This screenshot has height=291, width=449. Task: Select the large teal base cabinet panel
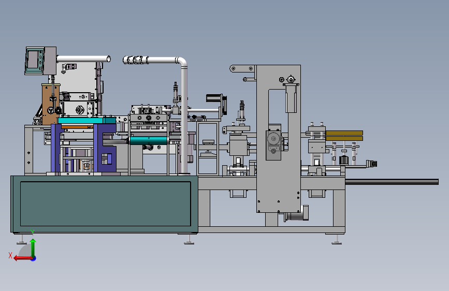pyautogui.click(x=105, y=203)
